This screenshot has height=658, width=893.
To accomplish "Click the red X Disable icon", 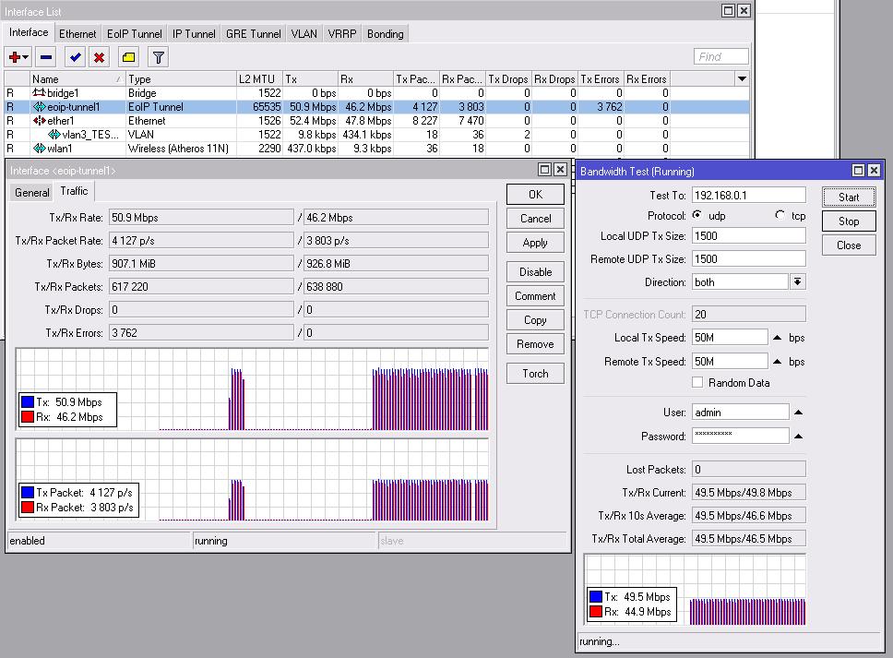I will [x=100, y=57].
